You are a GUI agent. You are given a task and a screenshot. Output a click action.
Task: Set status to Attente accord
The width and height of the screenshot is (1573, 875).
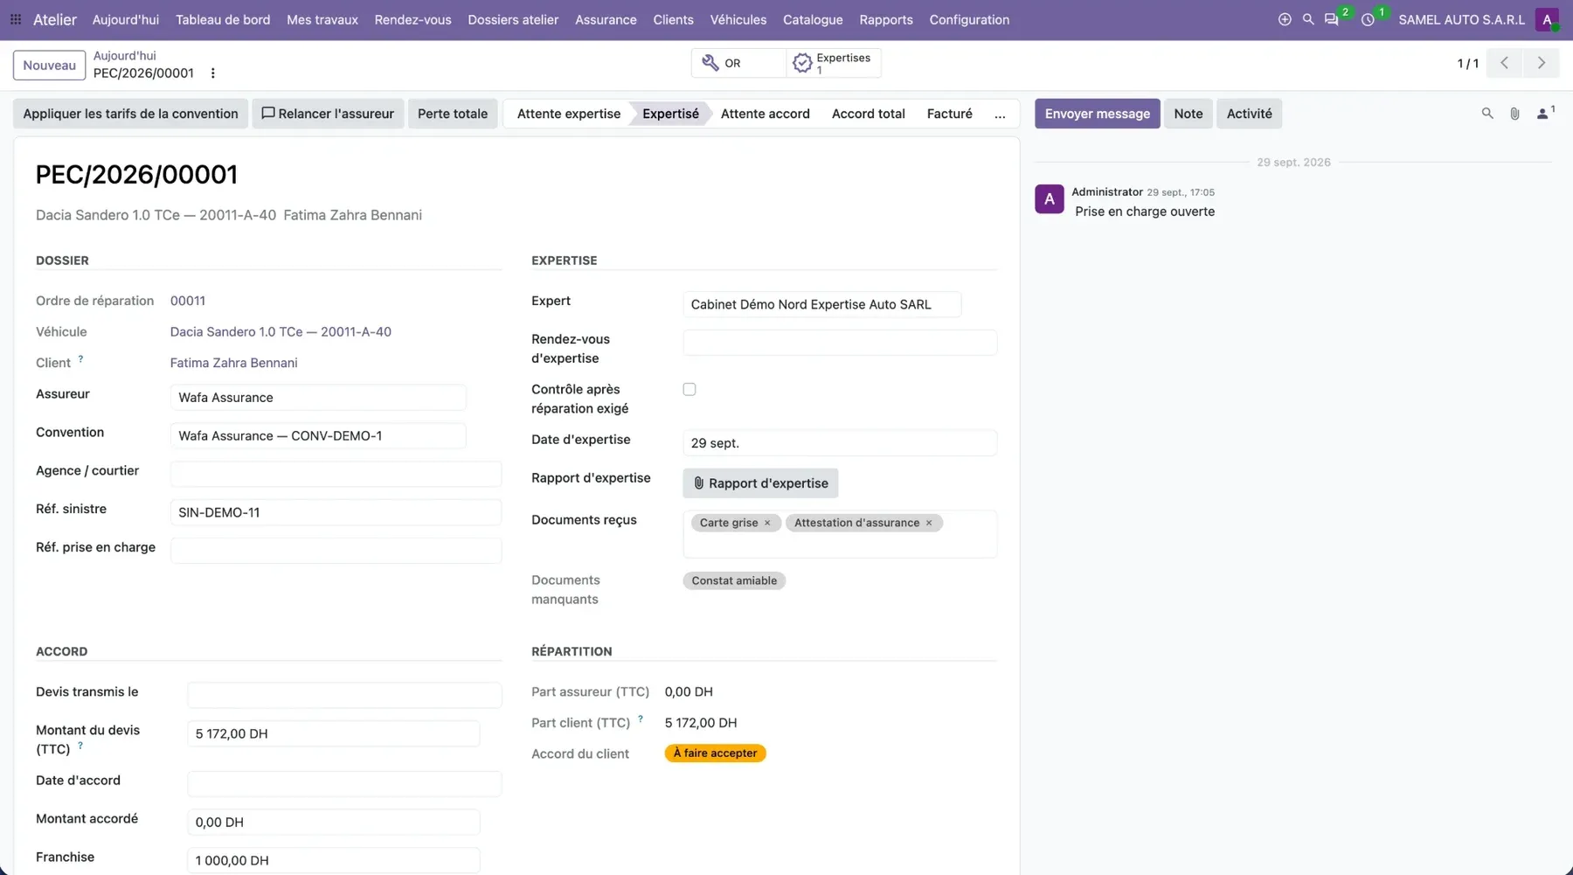(765, 114)
